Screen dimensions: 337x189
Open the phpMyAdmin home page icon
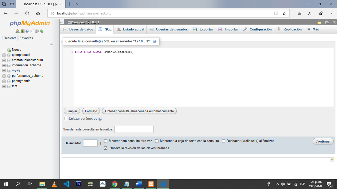17,31
